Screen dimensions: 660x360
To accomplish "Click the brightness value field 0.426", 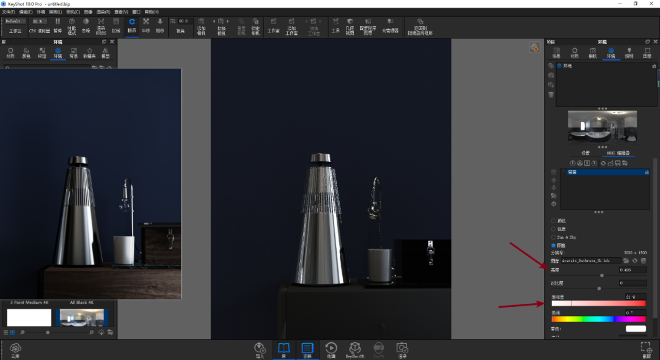I will coord(632,270).
